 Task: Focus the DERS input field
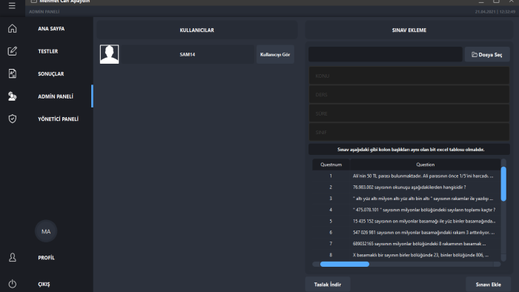coord(409,95)
